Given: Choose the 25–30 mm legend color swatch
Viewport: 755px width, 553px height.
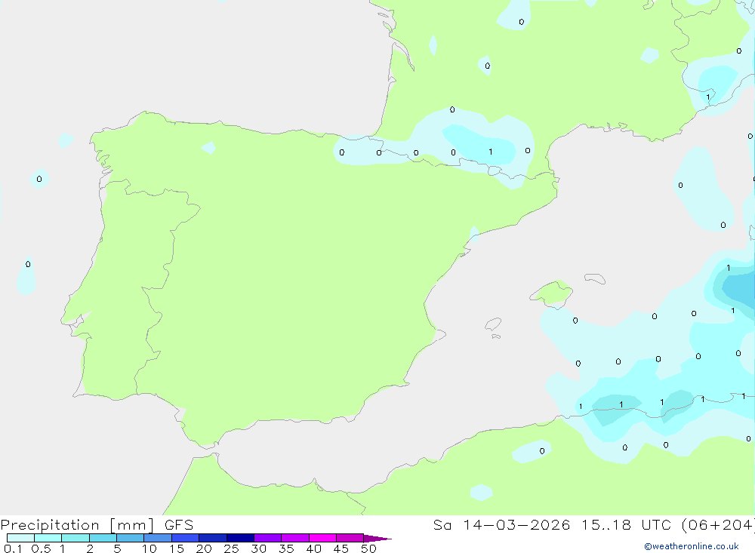Looking at the screenshot, I should [x=240, y=538].
